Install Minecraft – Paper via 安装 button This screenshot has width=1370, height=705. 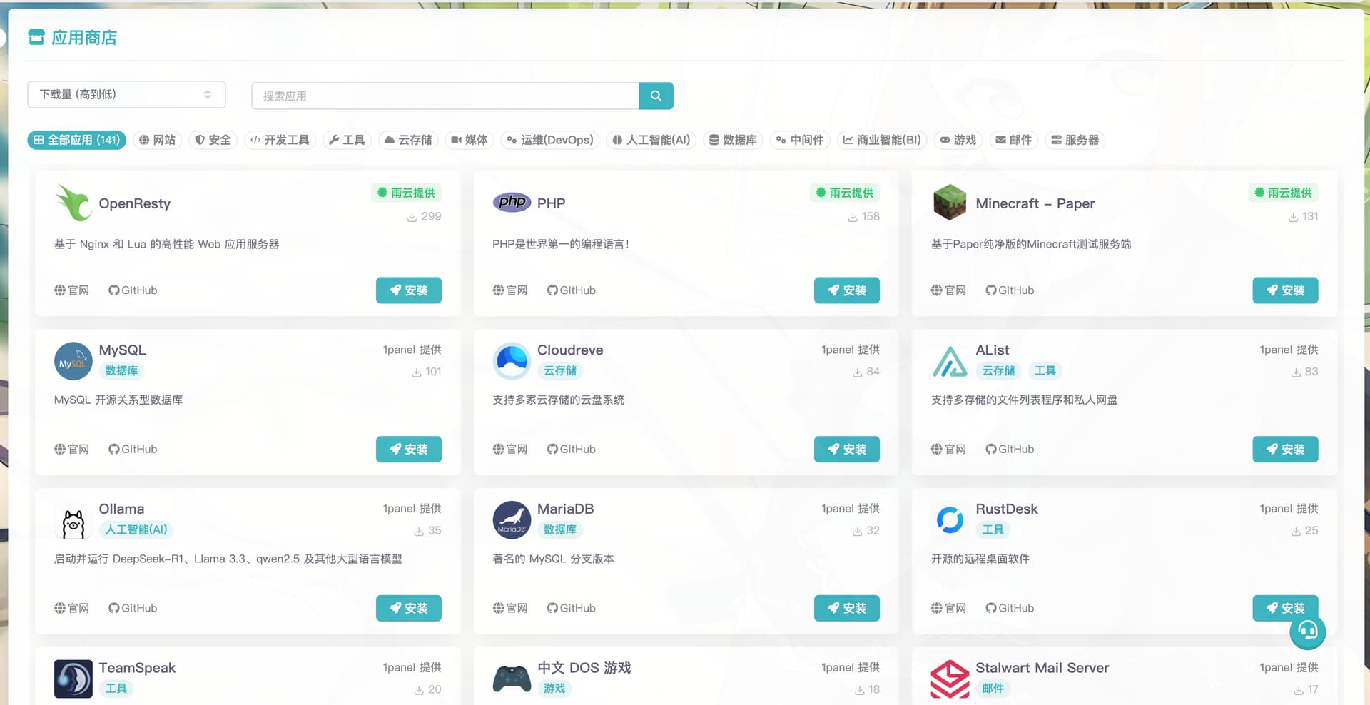[1285, 290]
